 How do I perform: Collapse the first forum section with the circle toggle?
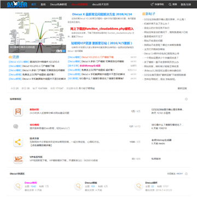click(186, 99)
